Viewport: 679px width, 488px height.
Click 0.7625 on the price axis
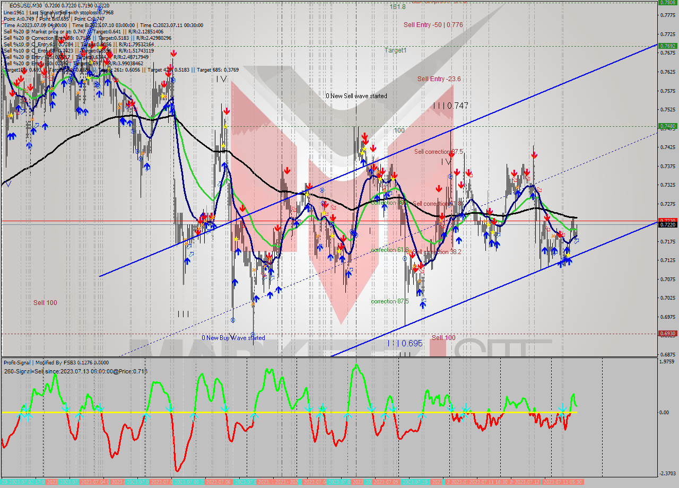point(667,72)
